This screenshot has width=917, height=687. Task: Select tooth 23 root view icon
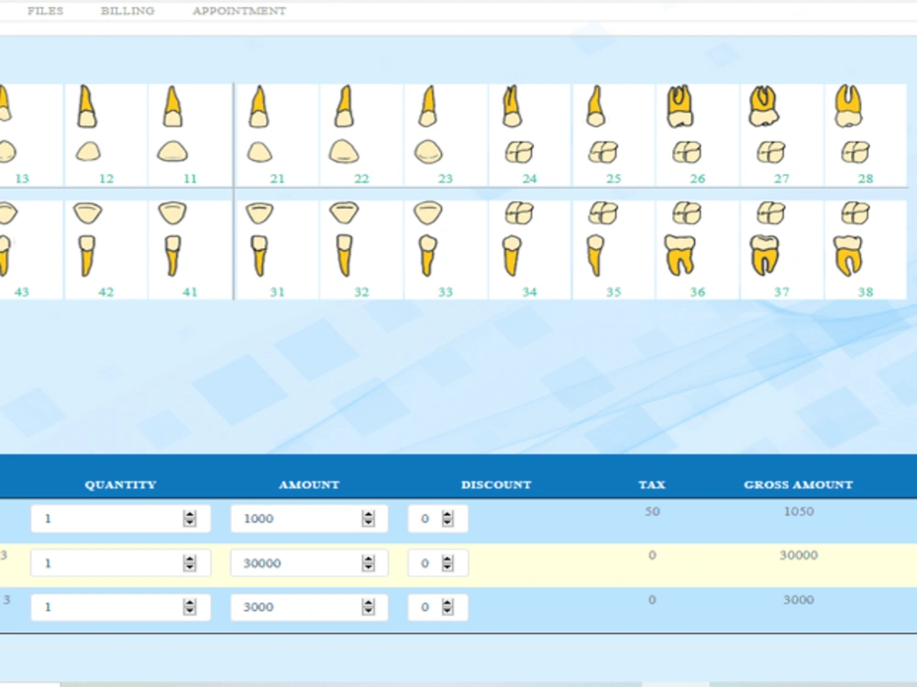(427, 107)
